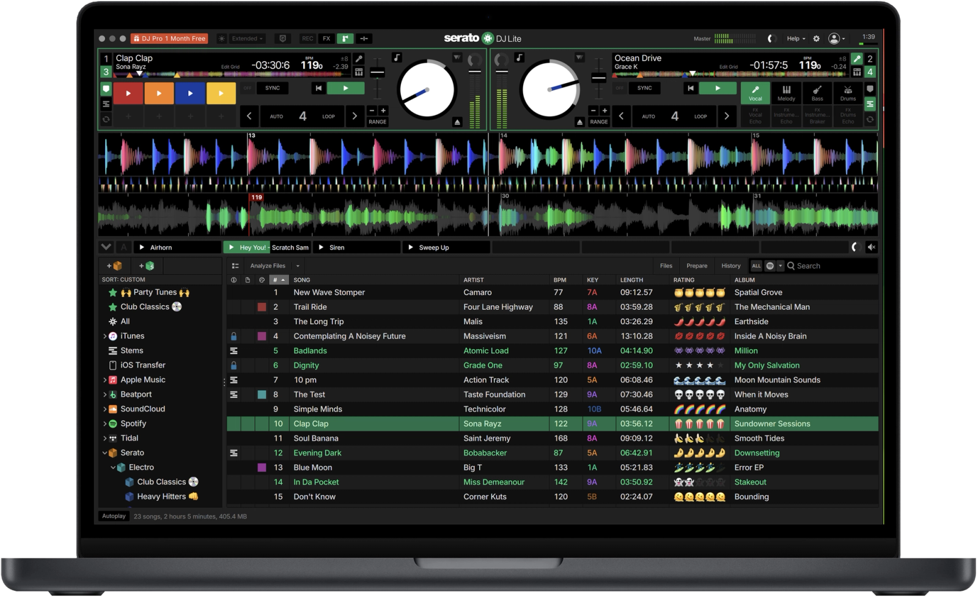Screen dimensions: 978x598
Task: Eject the track from the left deck
Action: [457, 122]
